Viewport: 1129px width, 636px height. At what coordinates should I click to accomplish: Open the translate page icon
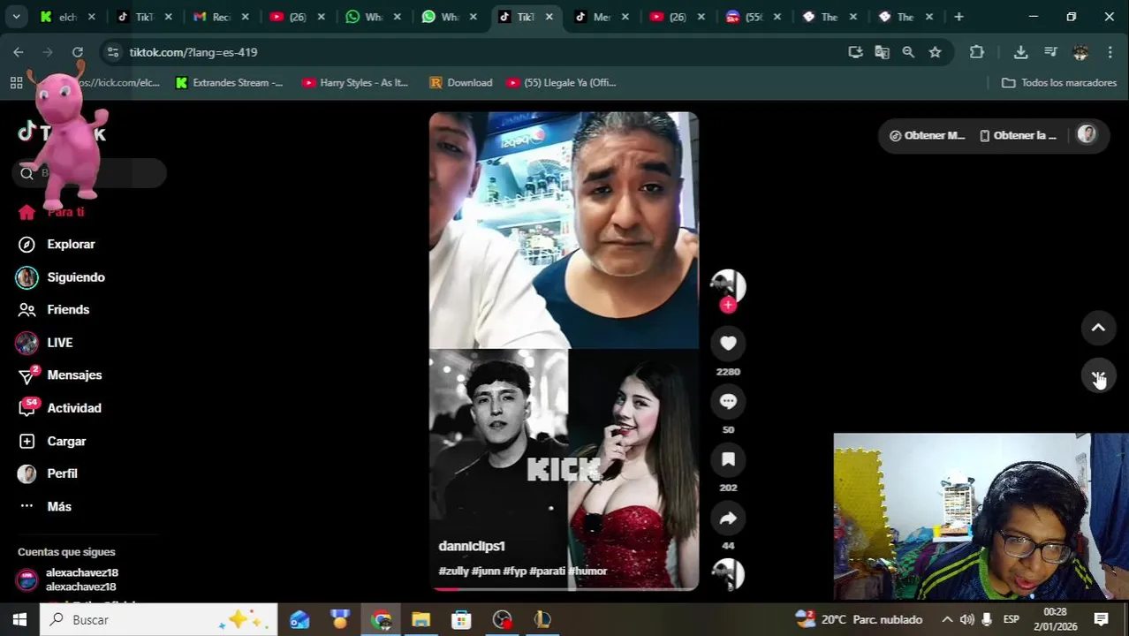click(882, 52)
